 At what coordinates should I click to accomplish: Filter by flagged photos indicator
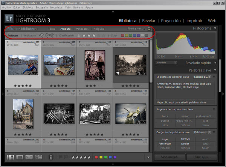pyautogui.click(x=41, y=35)
